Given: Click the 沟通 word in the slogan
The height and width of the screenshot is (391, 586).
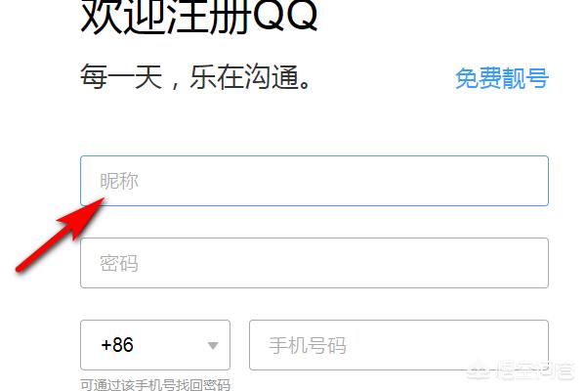Looking at the screenshot, I should [x=271, y=76].
